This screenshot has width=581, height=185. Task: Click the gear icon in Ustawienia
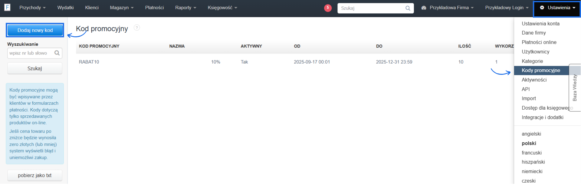pyautogui.click(x=542, y=8)
